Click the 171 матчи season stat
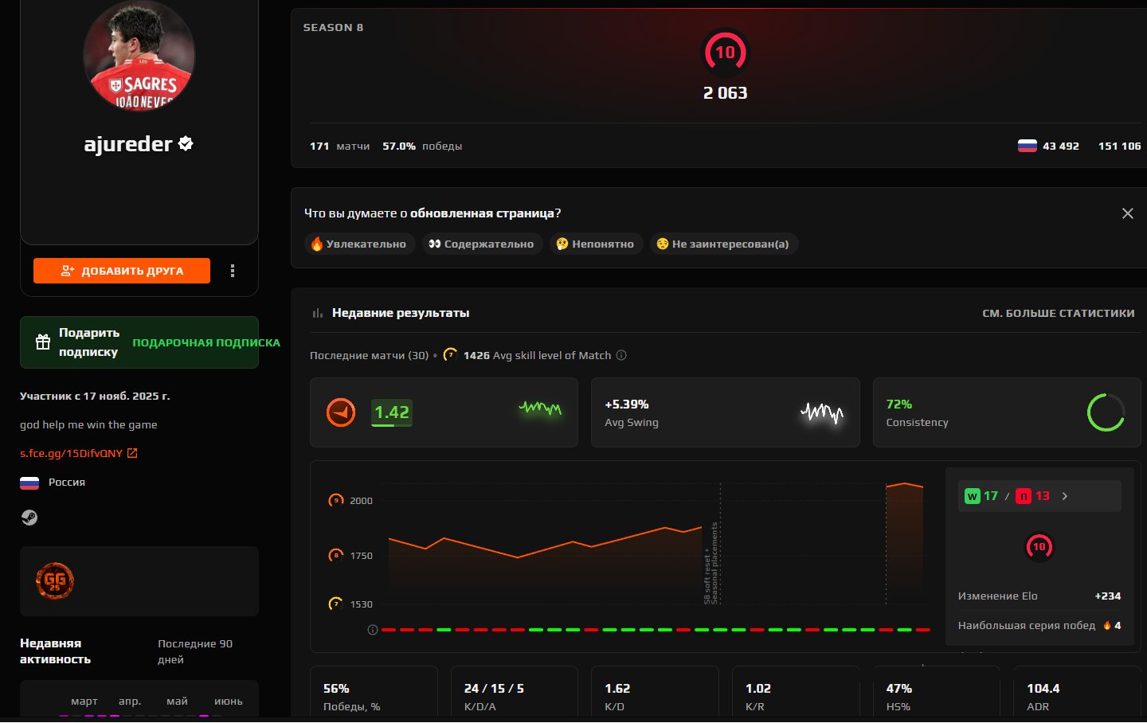Viewport: 1147px width, 723px height. tap(340, 146)
